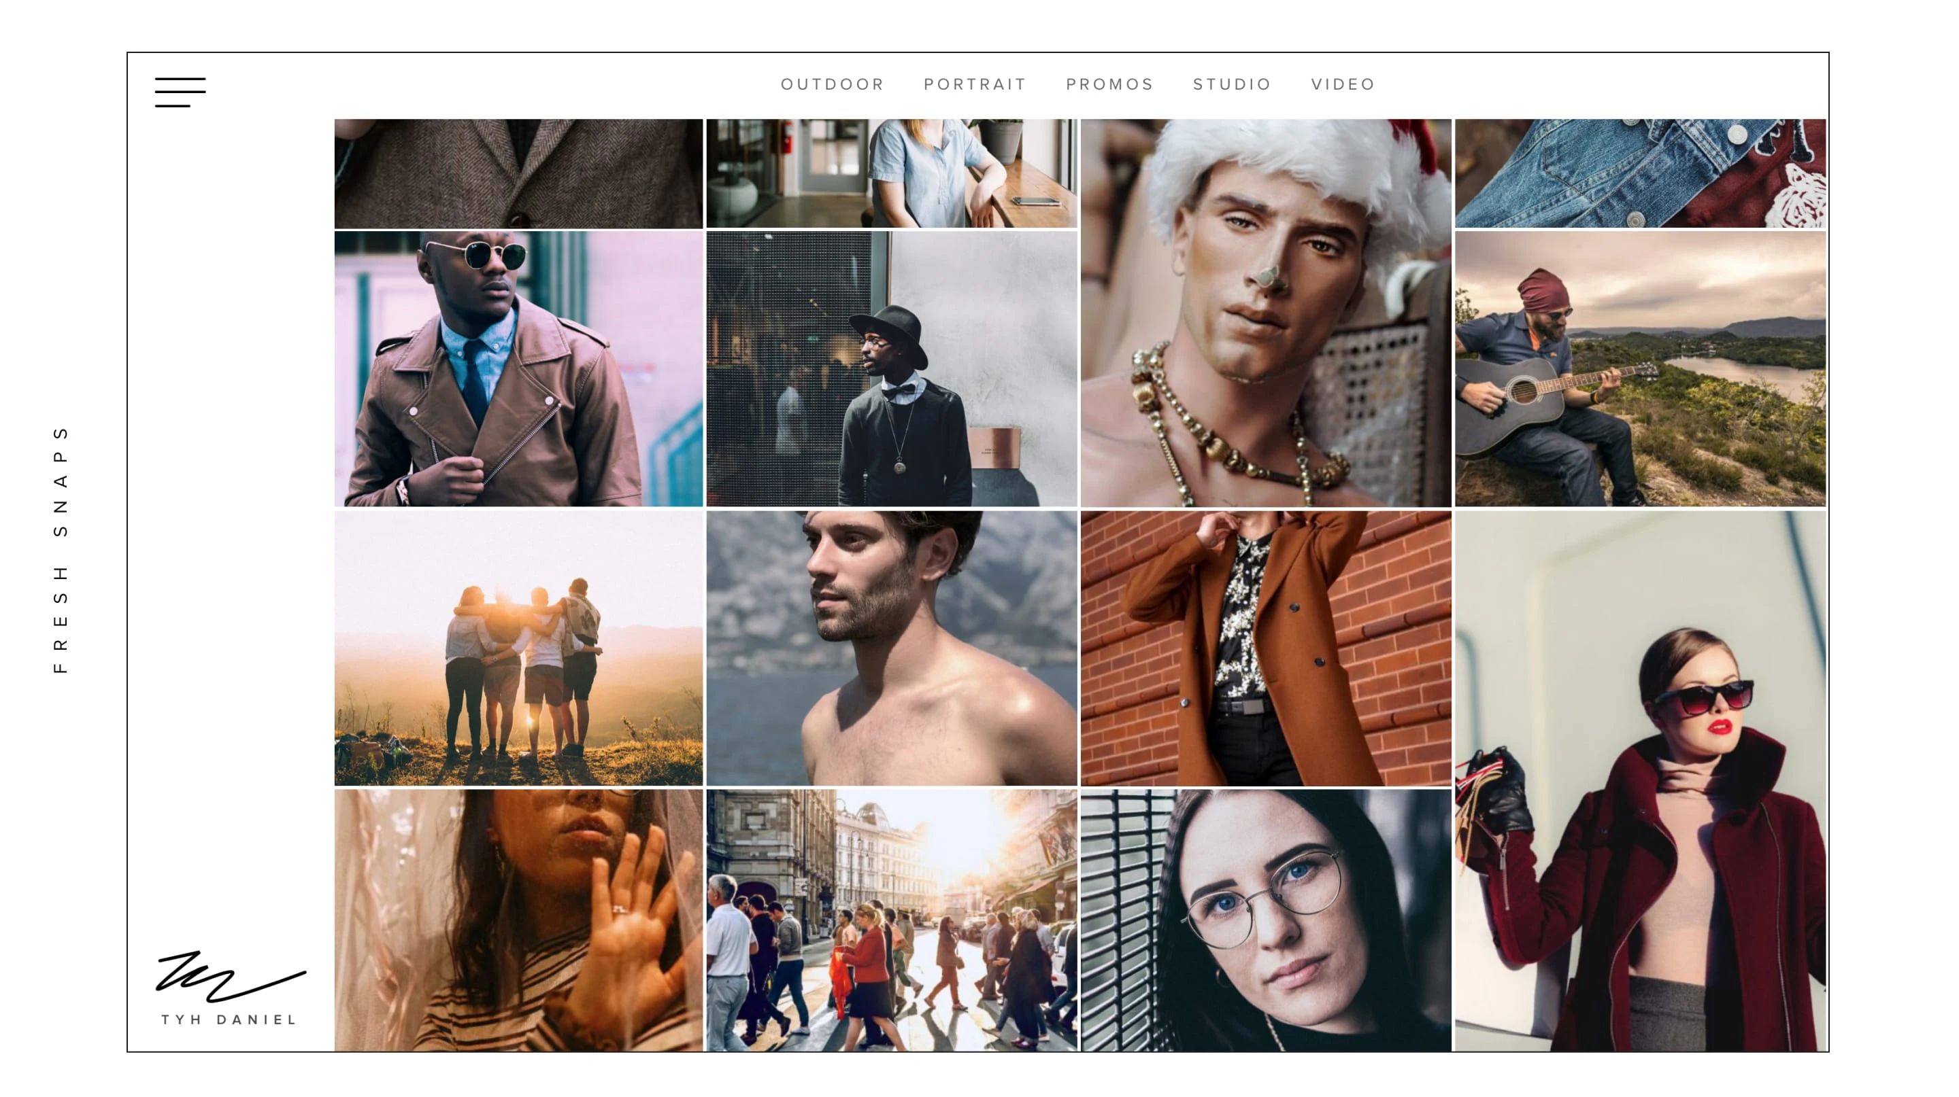
Task: View woman with raised hand photo
Action: tap(518, 919)
